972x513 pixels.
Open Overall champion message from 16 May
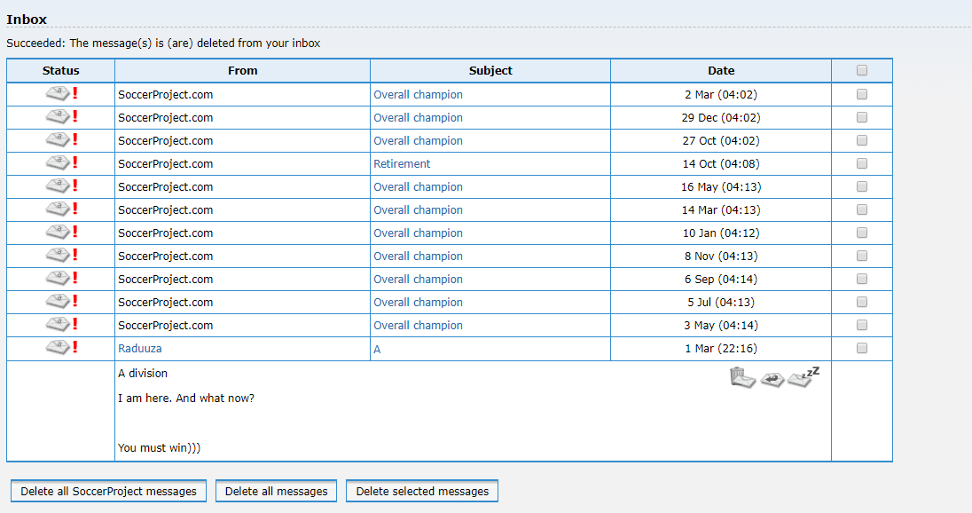(418, 187)
